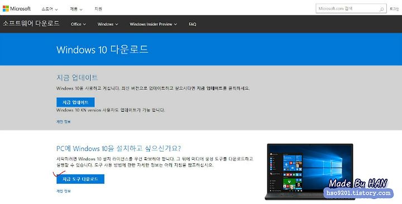Click the Microsoft logo
This screenshot has width=402, height=204.
[17, 8]
